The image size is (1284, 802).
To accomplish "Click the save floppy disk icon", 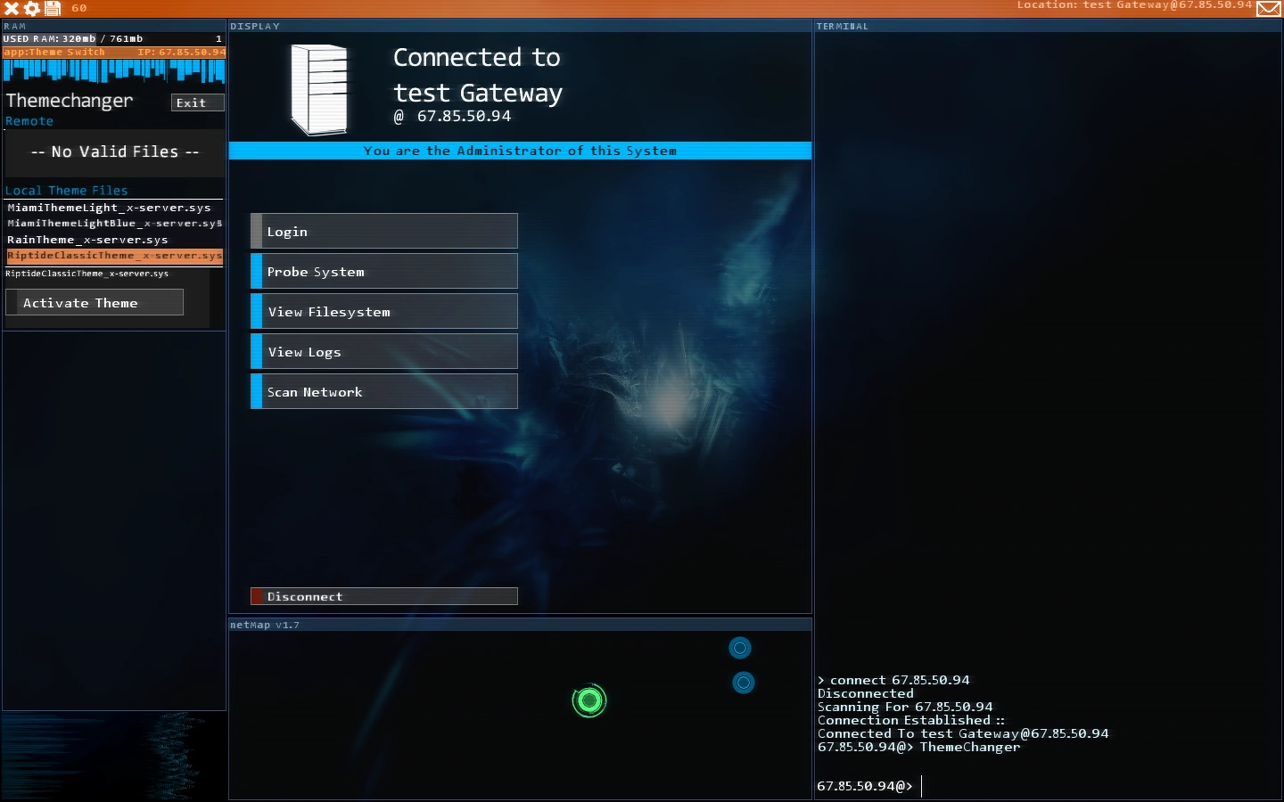I will pos(53,8).
